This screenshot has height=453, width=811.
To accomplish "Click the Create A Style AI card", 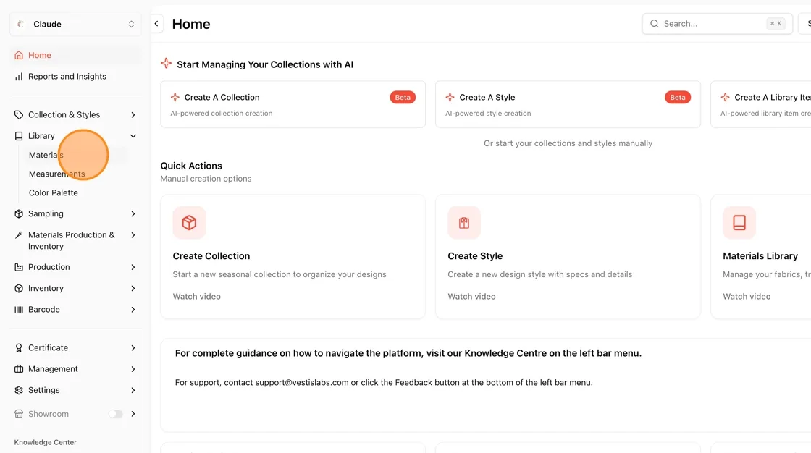I will [568, 104].
